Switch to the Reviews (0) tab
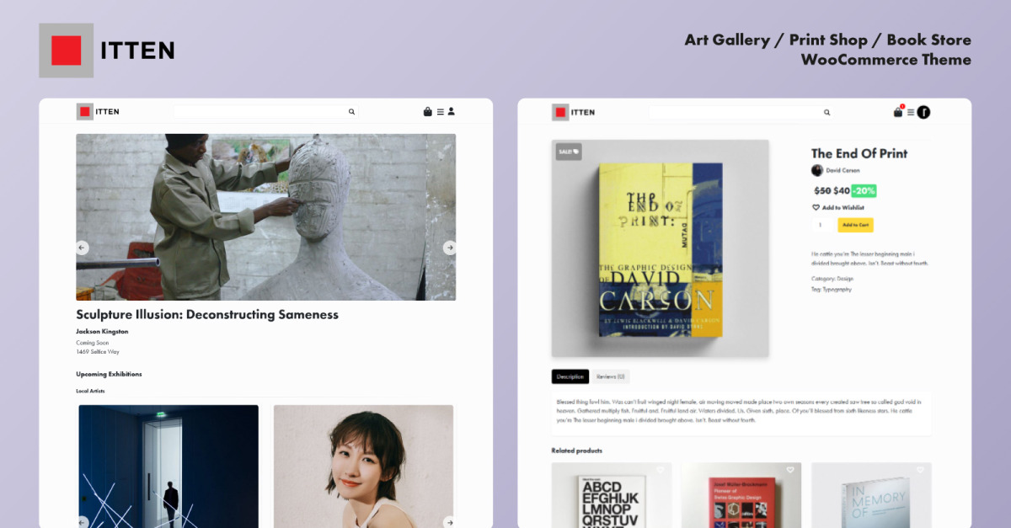 (610, 376)
